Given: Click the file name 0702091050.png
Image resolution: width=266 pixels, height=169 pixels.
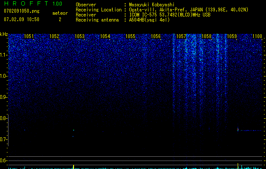Looking at the screenshot, I should (22, 11).
